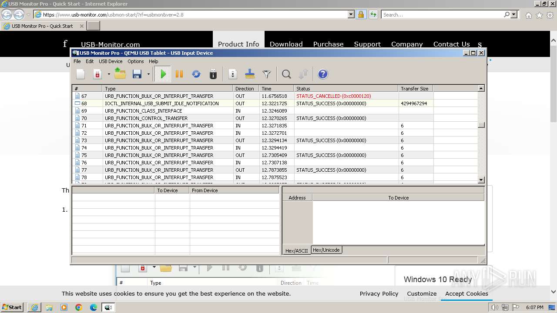557x313 pixels.
Task: Sort by the Direction column header
Action: click(246, 89)
